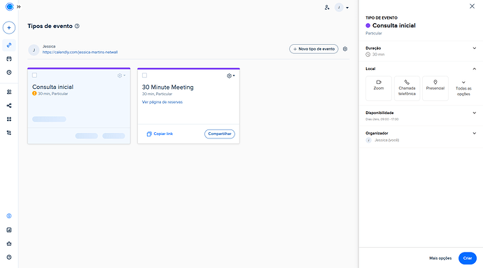This screenshot has width=483, height=268.
Task: Open meetings calendar icon in sidebar
Action: 9,59
